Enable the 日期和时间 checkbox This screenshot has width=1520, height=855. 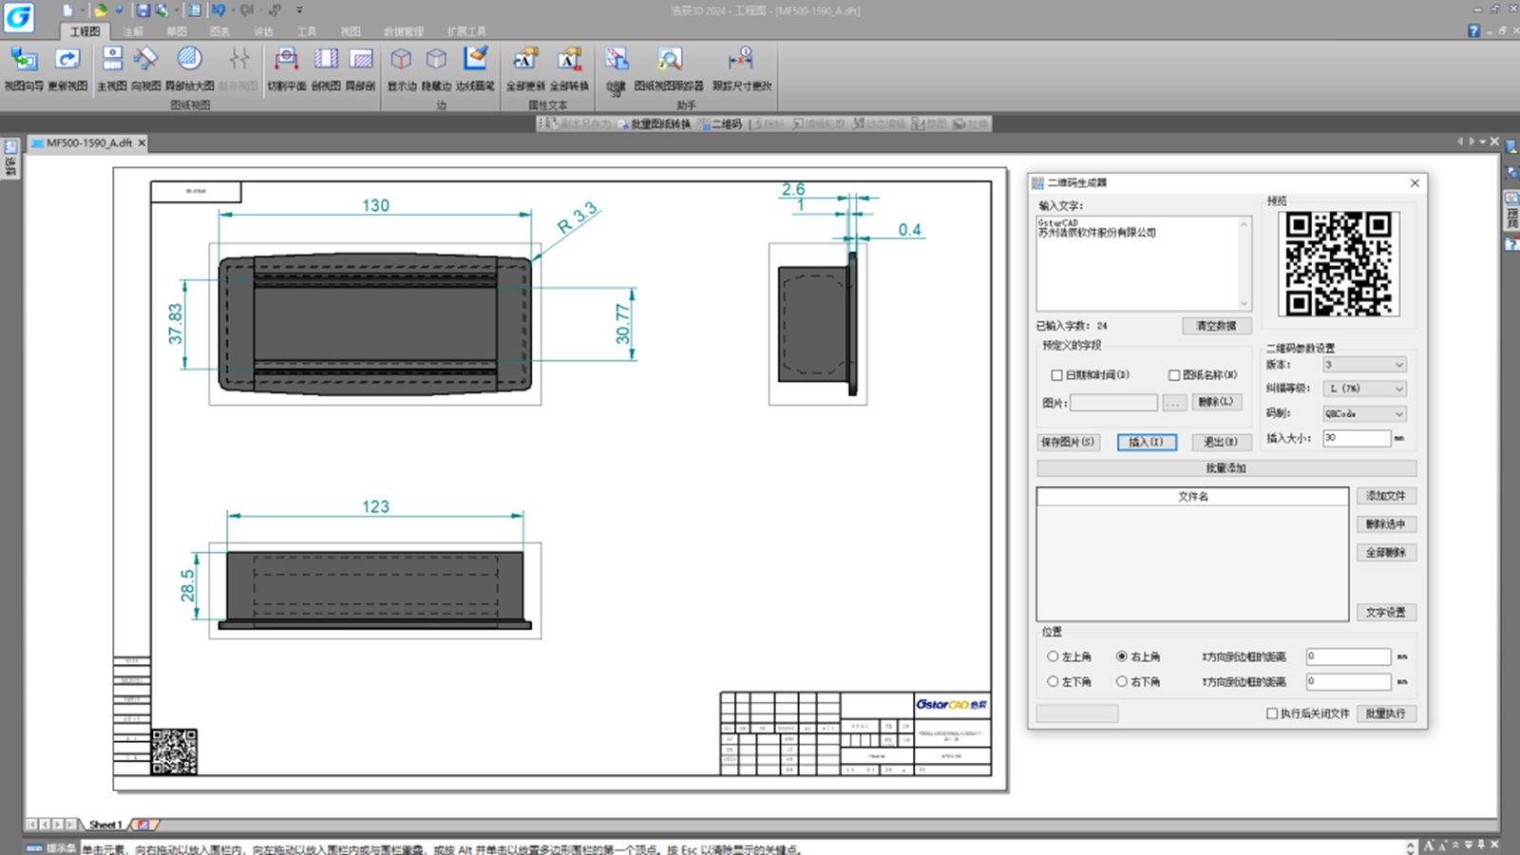(1056, 375)
